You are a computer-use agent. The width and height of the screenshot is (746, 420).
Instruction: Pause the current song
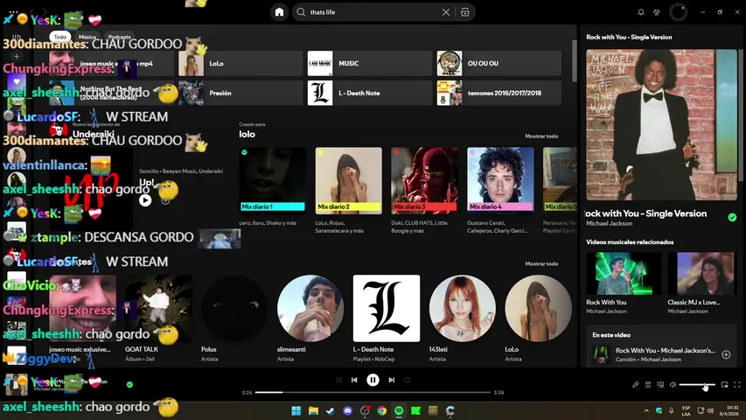[x=373, y=380]
